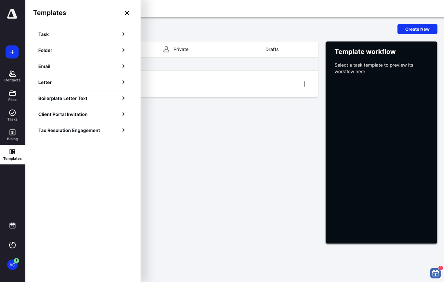This screenshot has height=282, width=444.
Task: Open the gift notification icon bottom right
Action: coord(435,273)
